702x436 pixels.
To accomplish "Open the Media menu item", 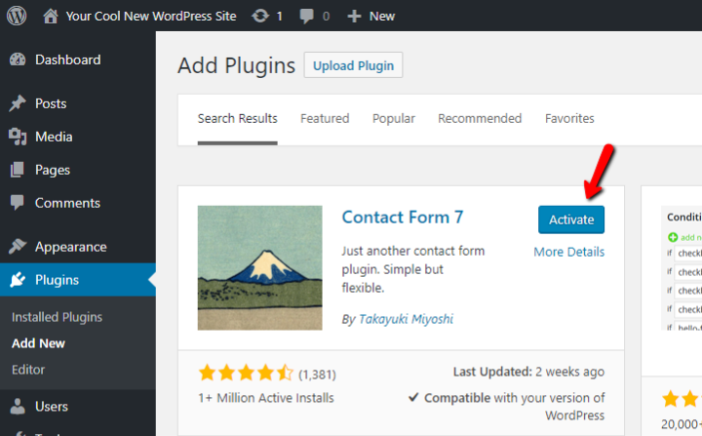I will [x=54, y=137].
